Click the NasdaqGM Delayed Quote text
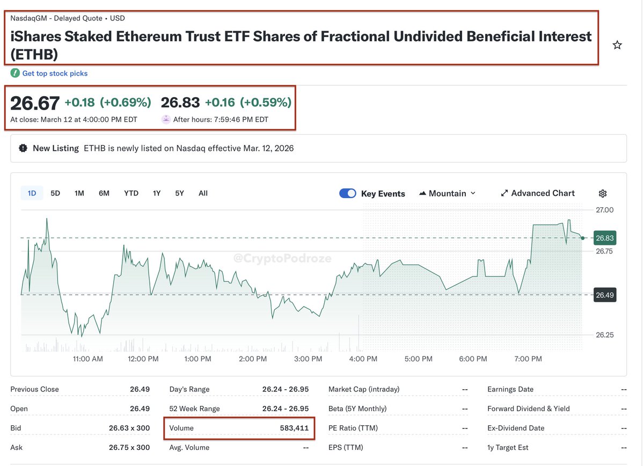The height and width of the screenshot is (466, 644). click(x=68, y=18)
